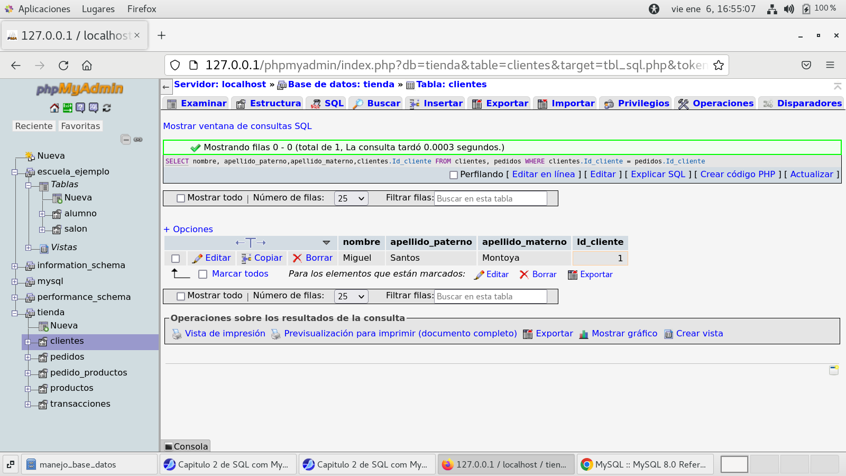846x476 pixels.
Task: Click the Firefox reload page icon
Action: tap(63, 66)
